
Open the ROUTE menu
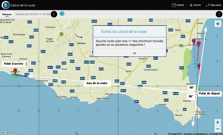coord(195,5)
